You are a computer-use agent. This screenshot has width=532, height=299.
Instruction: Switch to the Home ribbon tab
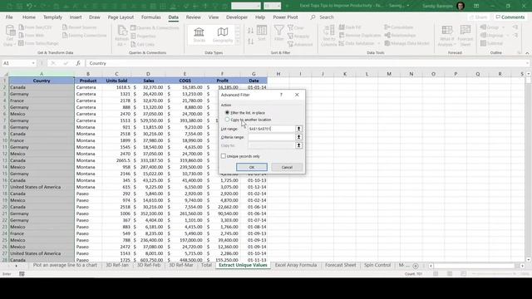(x=29, y=17)
